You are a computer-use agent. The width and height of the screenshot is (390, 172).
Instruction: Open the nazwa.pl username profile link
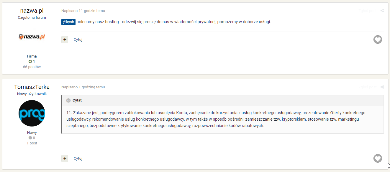click(x=32, y=11)
